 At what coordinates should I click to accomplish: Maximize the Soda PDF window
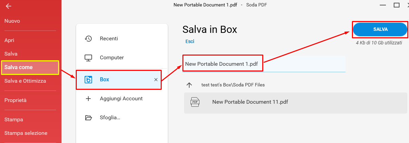tap(396, 5)
